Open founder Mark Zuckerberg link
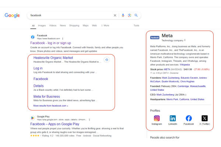Screen dimensions: 221x147 point(171,78)
